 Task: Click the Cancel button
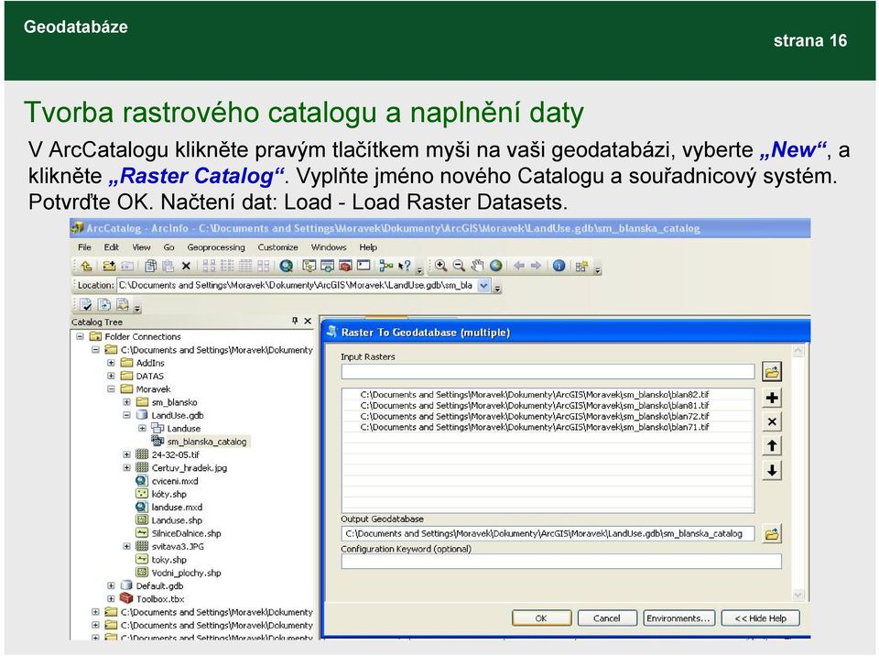coord(607,618)
